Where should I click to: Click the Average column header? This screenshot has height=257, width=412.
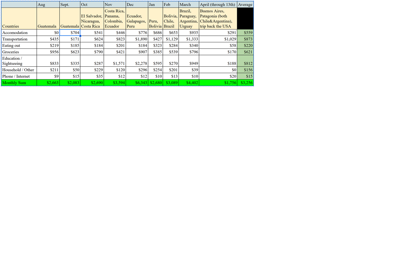(245, 5)
